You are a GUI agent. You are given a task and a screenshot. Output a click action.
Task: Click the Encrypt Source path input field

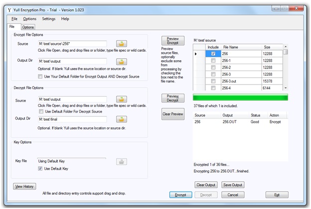click(x=72, y=44)
